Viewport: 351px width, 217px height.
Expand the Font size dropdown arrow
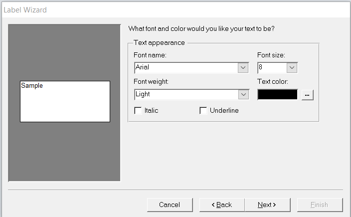292,67
